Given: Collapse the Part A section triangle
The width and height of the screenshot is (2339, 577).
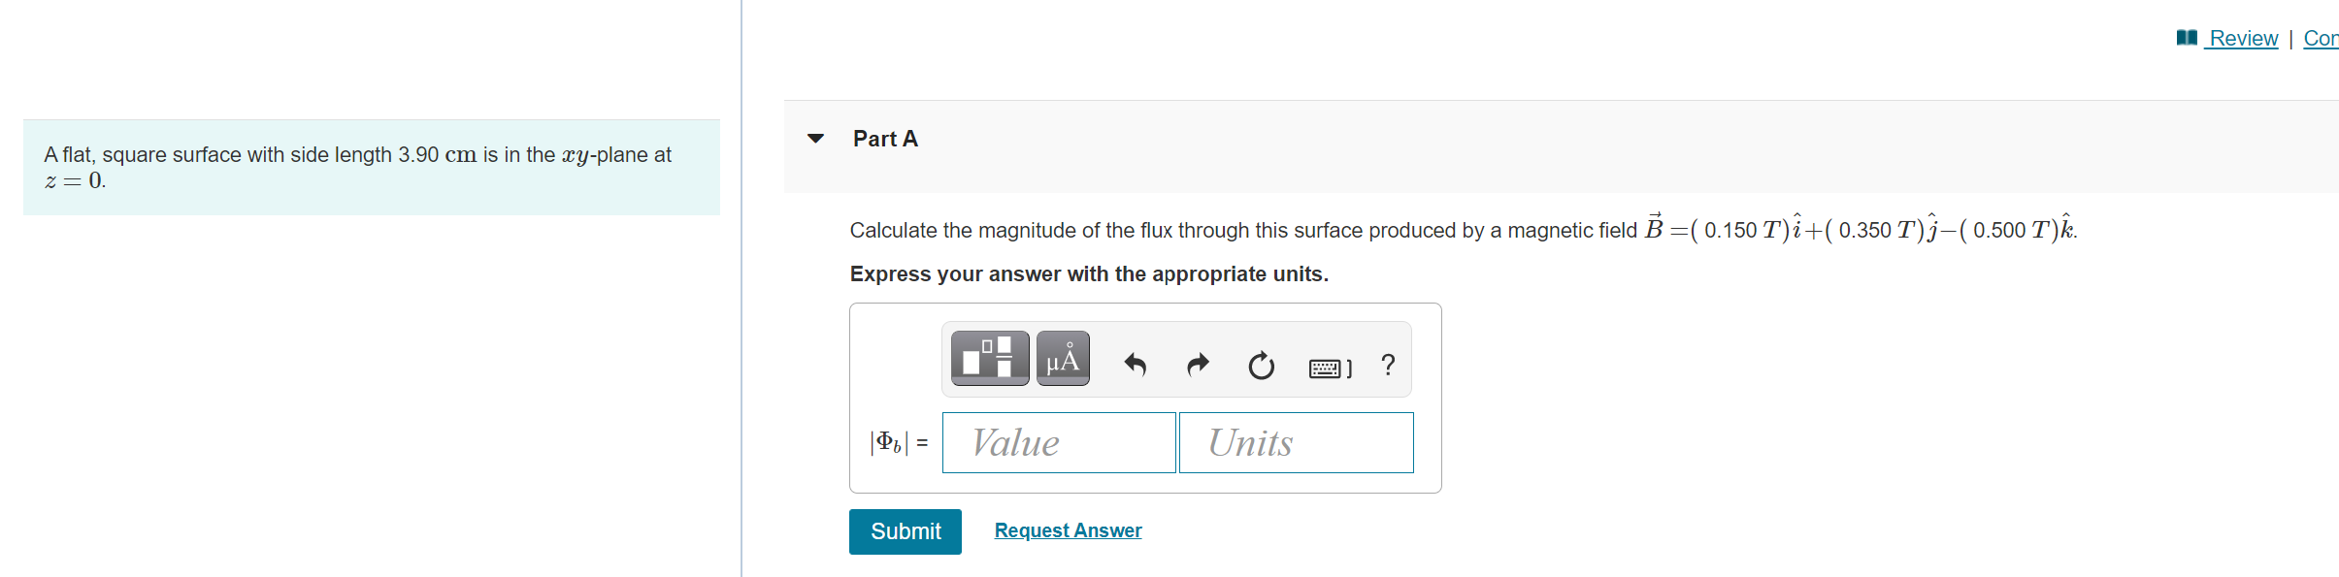Looking at the screenshot, I should (x=816, y=139).
